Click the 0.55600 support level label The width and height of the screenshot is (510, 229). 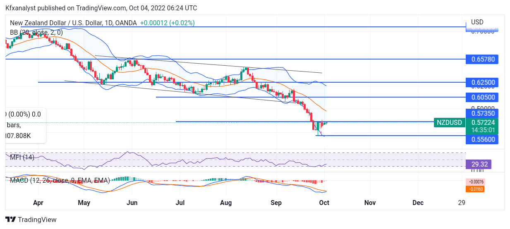[x=482, y=140]
